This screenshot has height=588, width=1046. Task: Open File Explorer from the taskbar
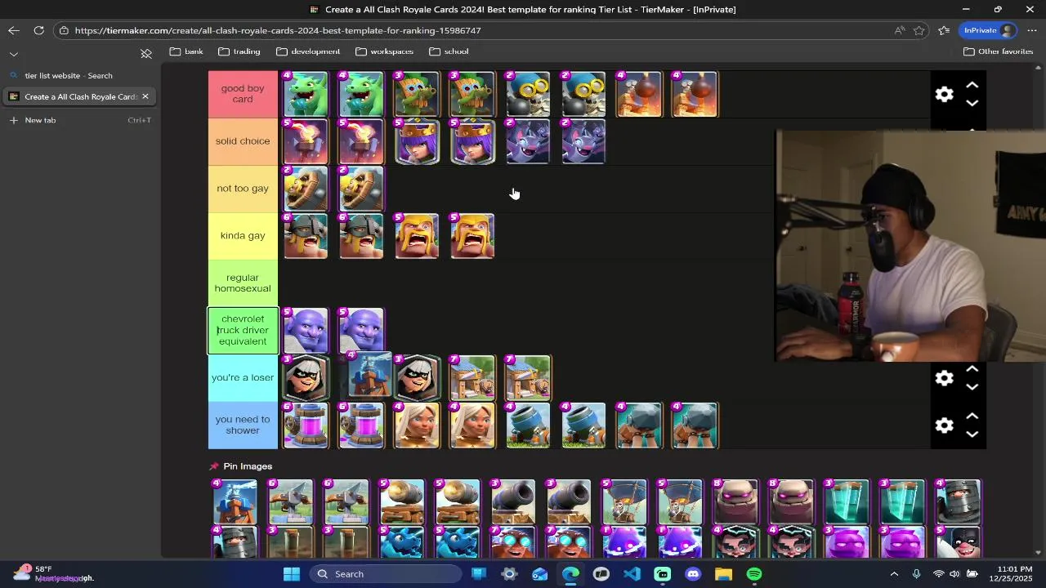tap(723, 574)
